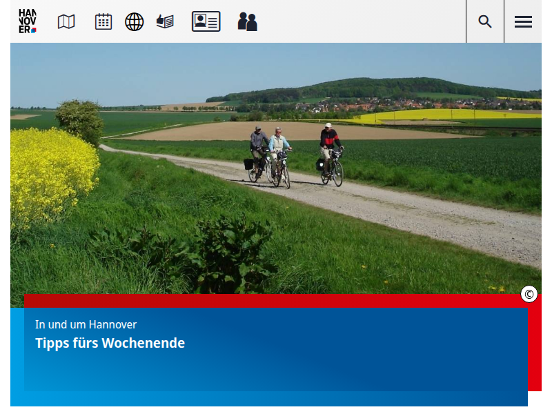This screenshot has width=552, height=414.
Task: Click the red bar right of teaser
Action: [535, 345]
